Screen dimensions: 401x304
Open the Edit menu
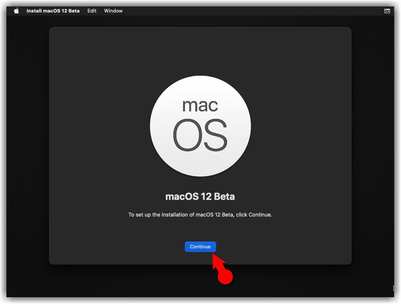[x=92, y=11]
